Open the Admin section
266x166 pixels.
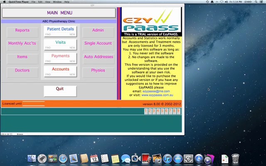tap(98, 32)
